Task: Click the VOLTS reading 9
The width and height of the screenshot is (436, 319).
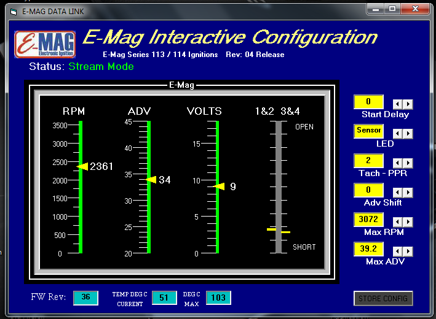Action: pos(233,186)
